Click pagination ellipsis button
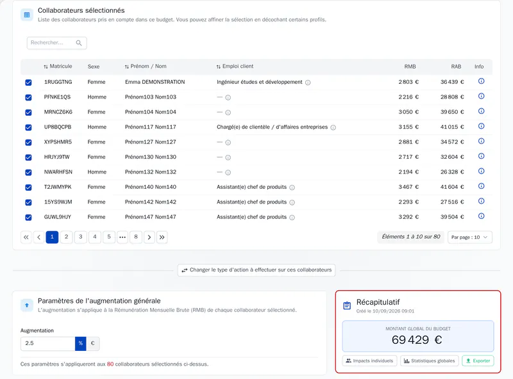The height and width of the screenshot is (379, 513). click(122, 238)
